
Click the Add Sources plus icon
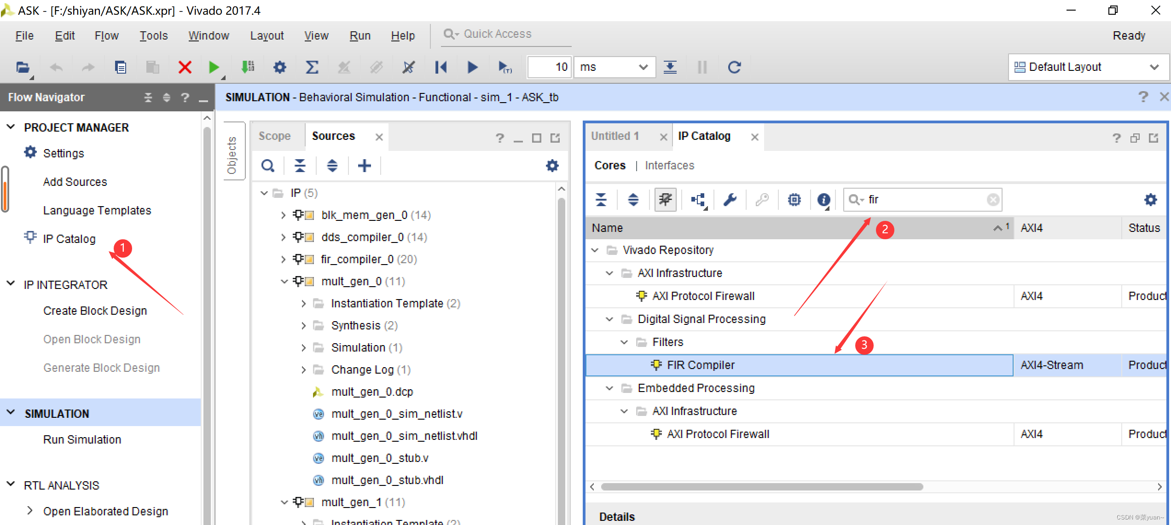click(364, 166)
